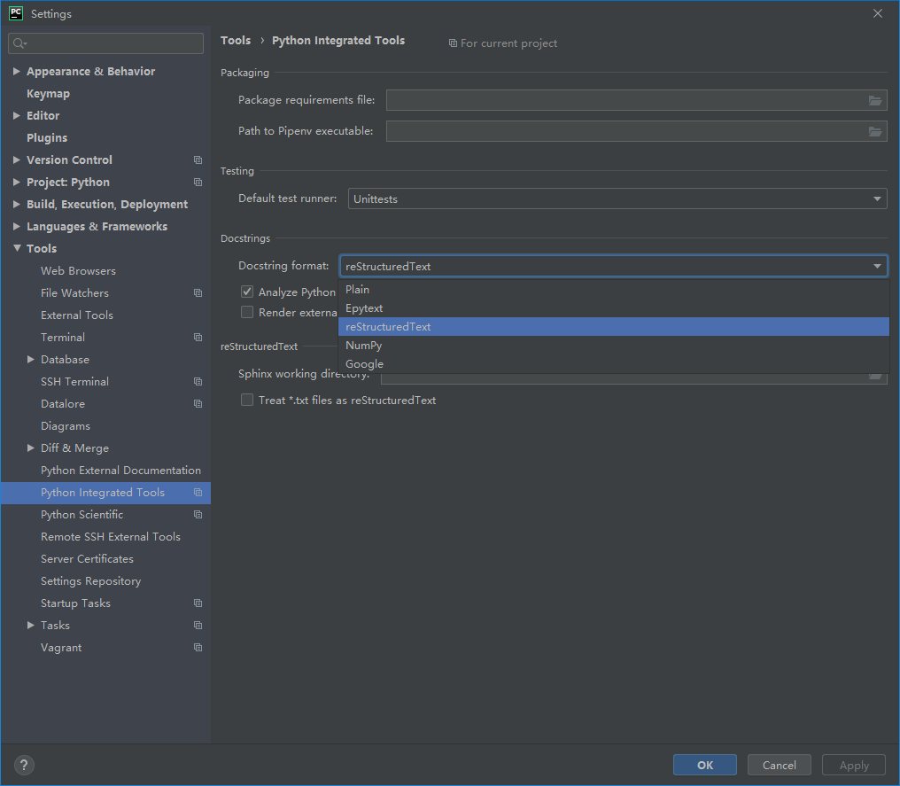This screenshot has width=900, height=786.
Task: Click the PyCharm logo in title bar
Action: click(x=16, y=13)
